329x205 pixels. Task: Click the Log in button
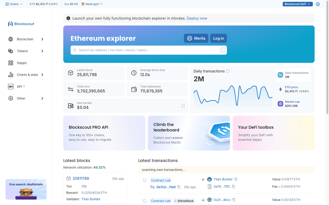coord(218,38)
